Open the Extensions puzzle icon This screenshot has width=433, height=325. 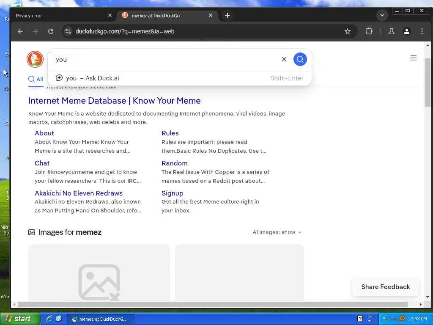click(x=369, y=31)
